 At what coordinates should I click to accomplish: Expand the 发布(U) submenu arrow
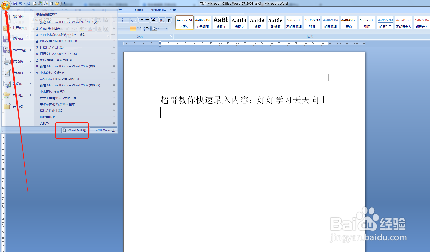(x=31, y=95)
